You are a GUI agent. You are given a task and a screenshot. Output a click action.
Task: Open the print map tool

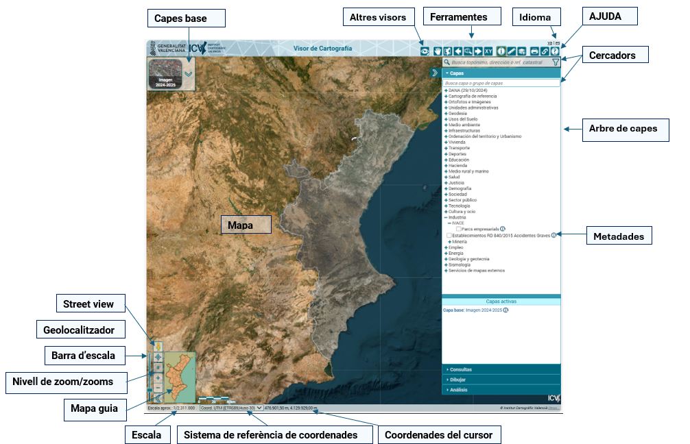(534, 51)
